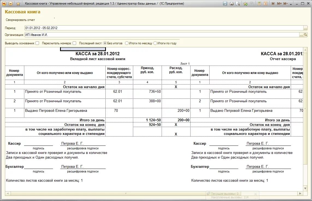Select the left КАССА за 28.01.2012 heading
Screen dimensions: 312x201
pos(97,54)
